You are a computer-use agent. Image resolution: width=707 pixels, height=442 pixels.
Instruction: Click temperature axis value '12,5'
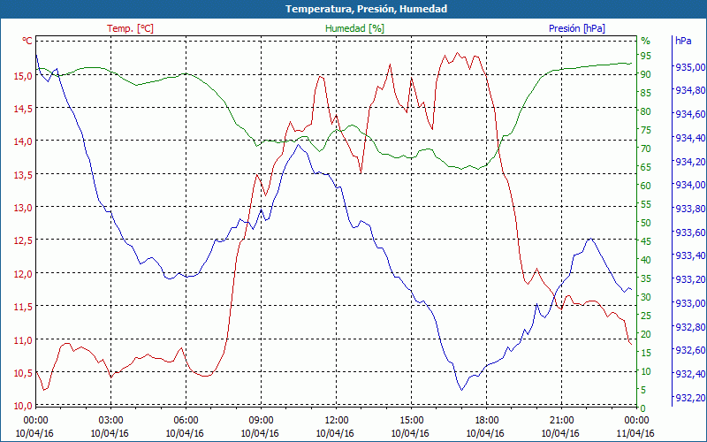23,240
